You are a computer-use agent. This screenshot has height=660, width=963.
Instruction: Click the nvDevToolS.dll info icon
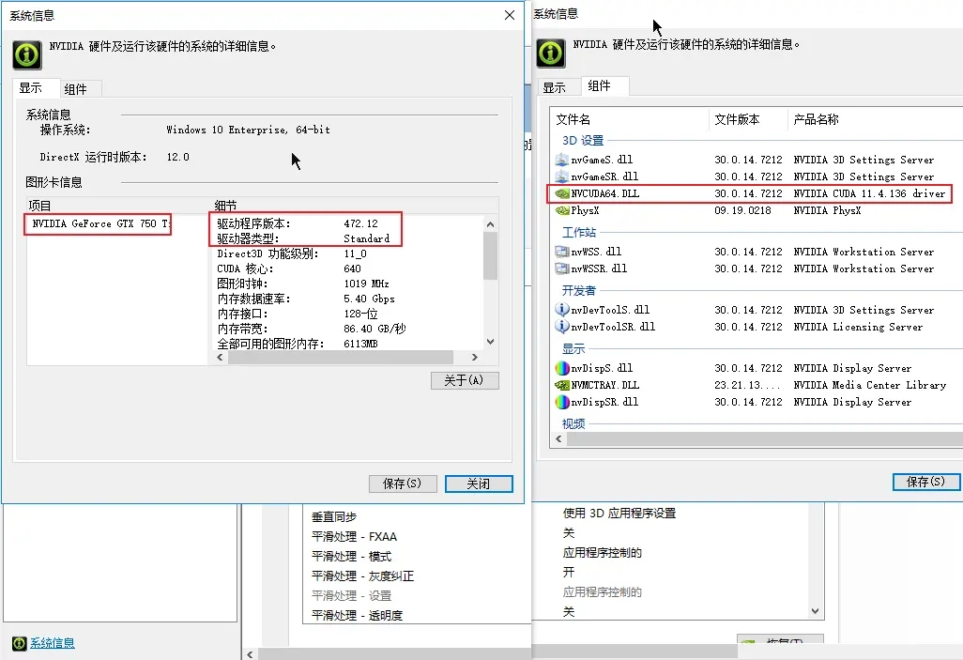[x=561, y=309]
